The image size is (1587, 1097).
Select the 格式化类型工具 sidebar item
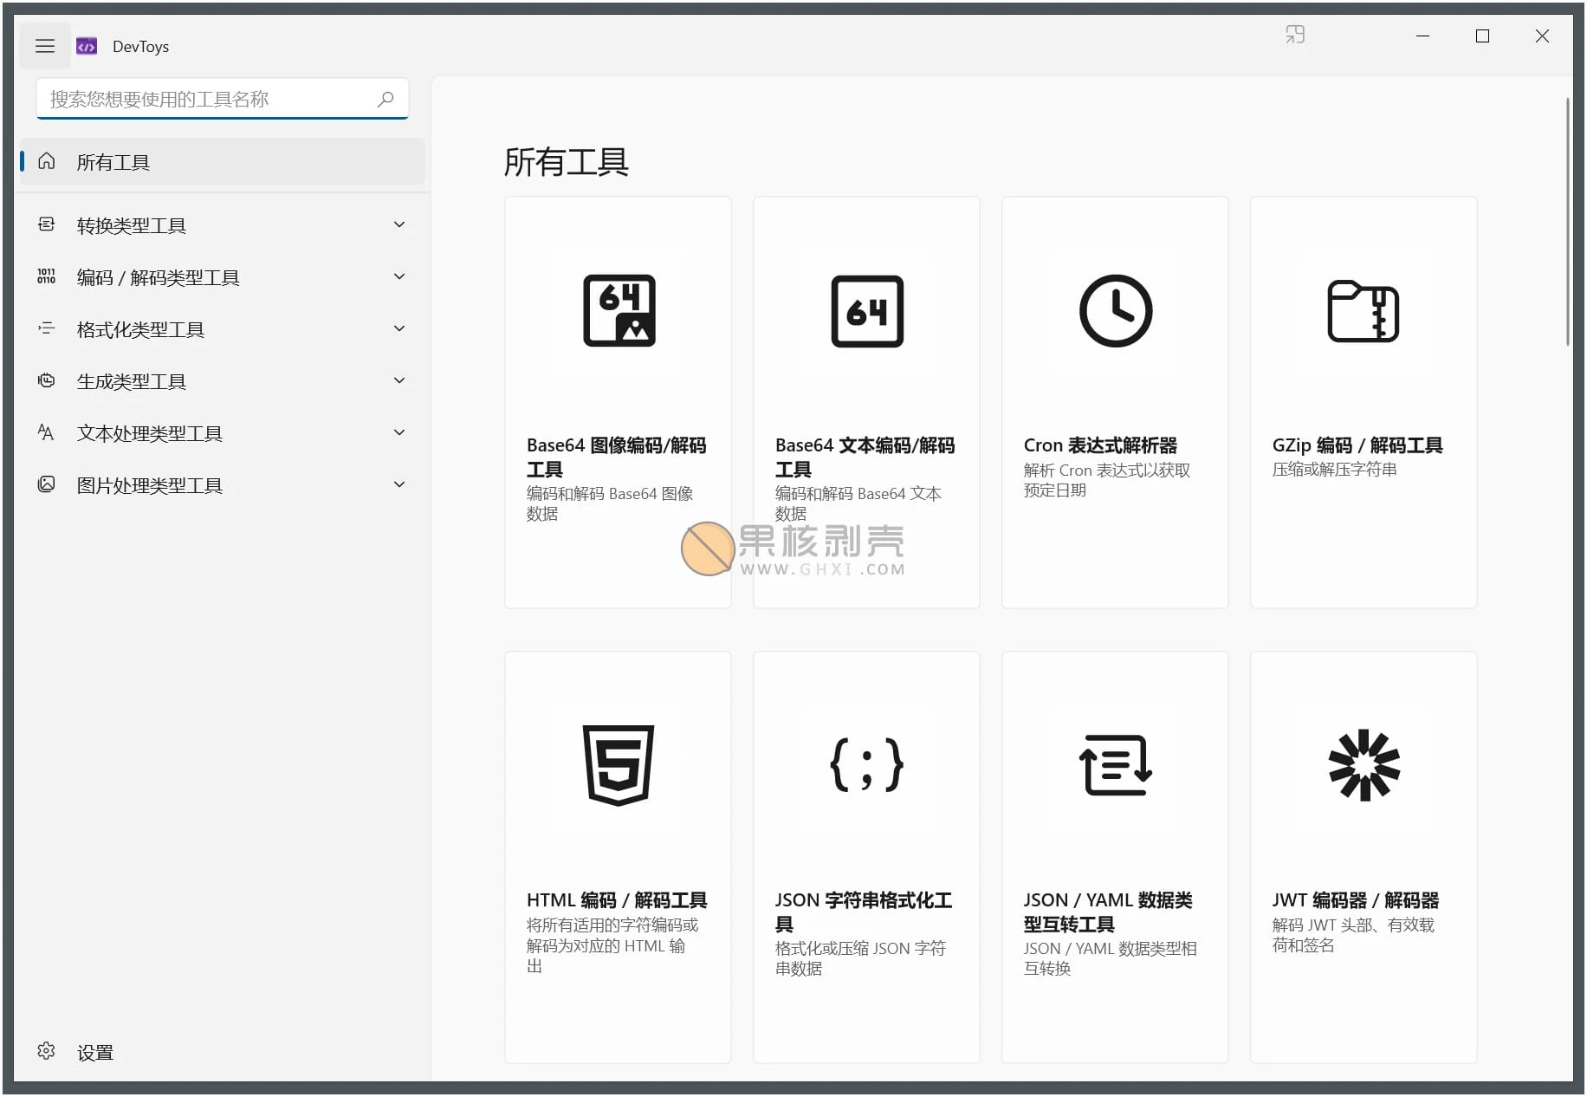(223, 328)
